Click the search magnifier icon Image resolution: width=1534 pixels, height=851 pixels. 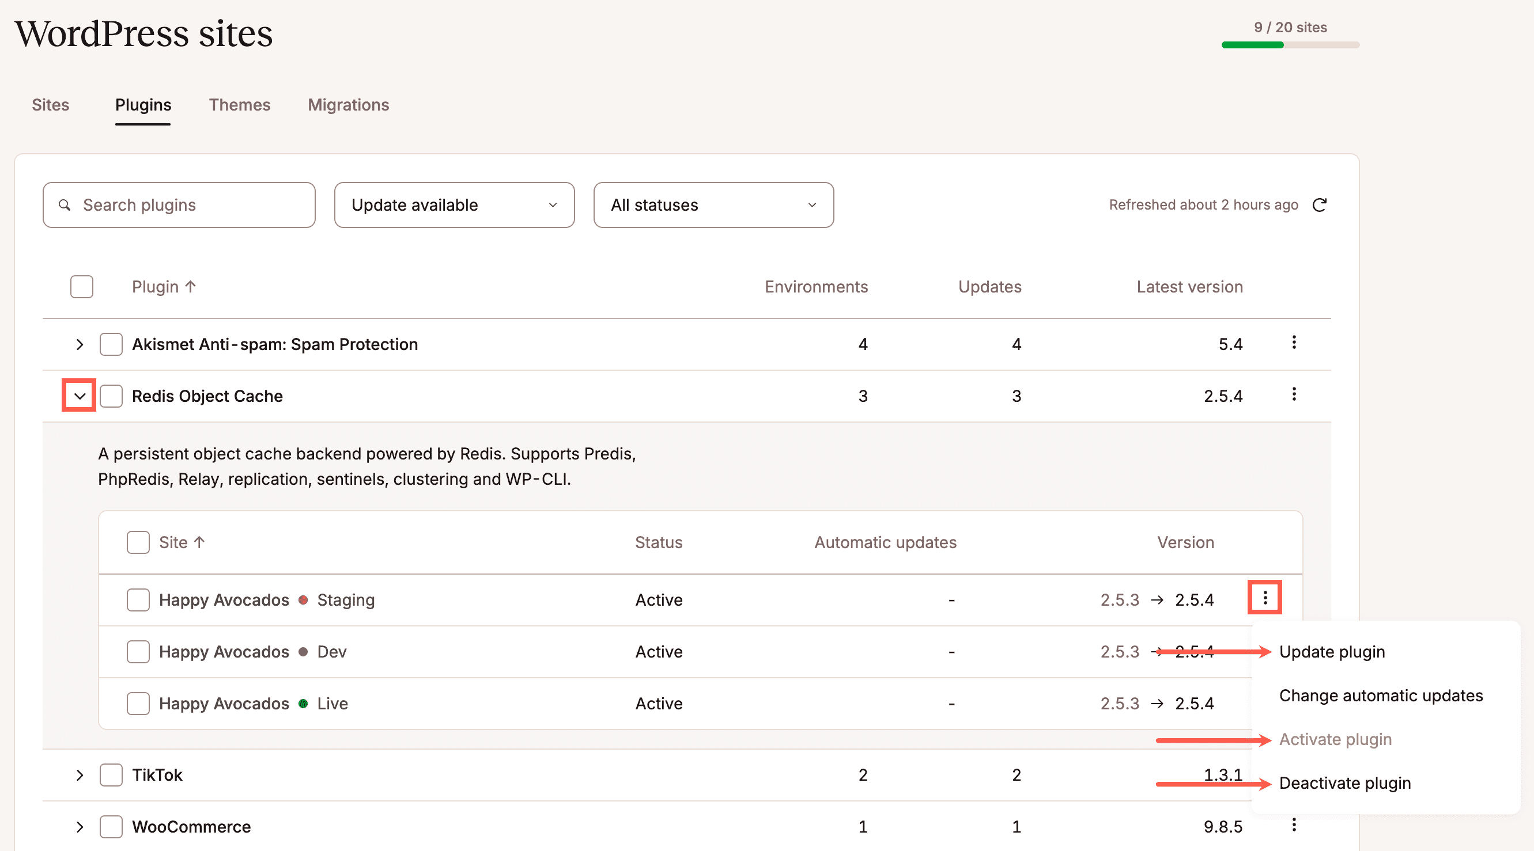66,205
